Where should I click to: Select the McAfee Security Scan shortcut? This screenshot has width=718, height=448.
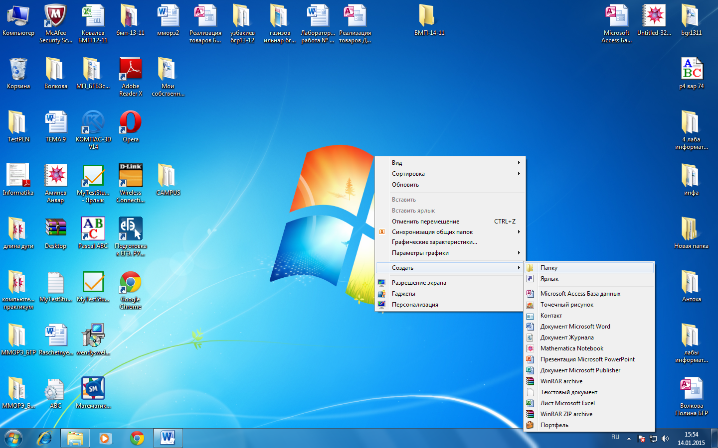click(x=56, y=23)
